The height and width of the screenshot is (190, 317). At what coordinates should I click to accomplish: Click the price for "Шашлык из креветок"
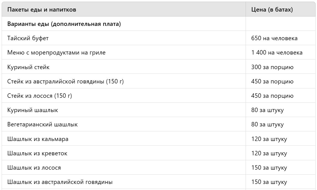click(x=269, y=153)
